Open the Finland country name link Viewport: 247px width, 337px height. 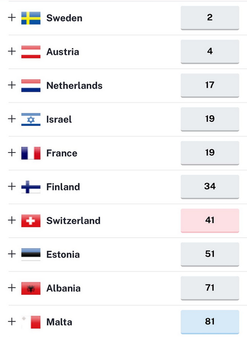tap(63, 187)
